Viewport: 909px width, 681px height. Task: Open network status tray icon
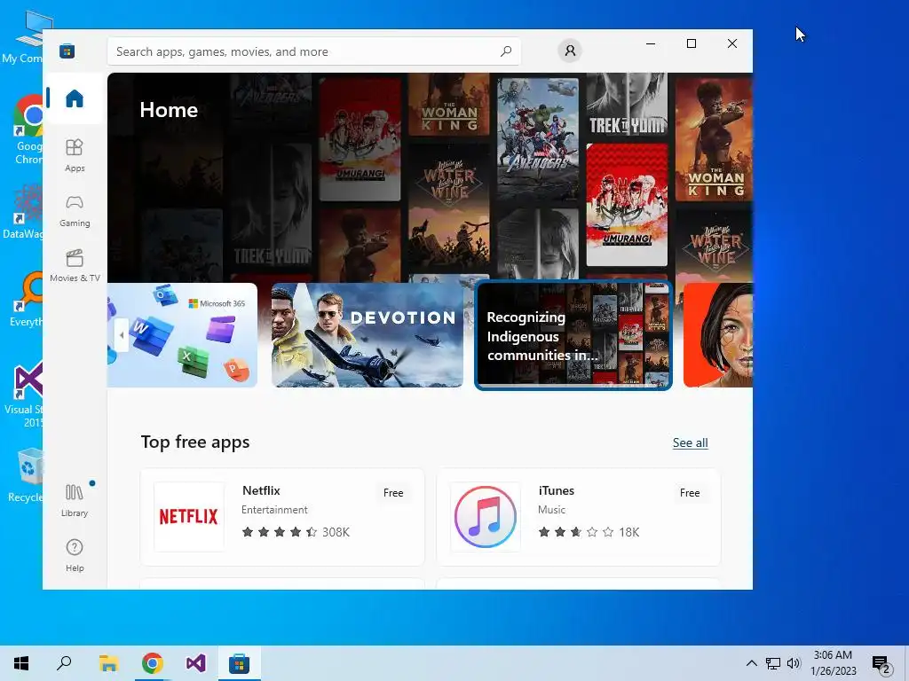tap(773, 663)
